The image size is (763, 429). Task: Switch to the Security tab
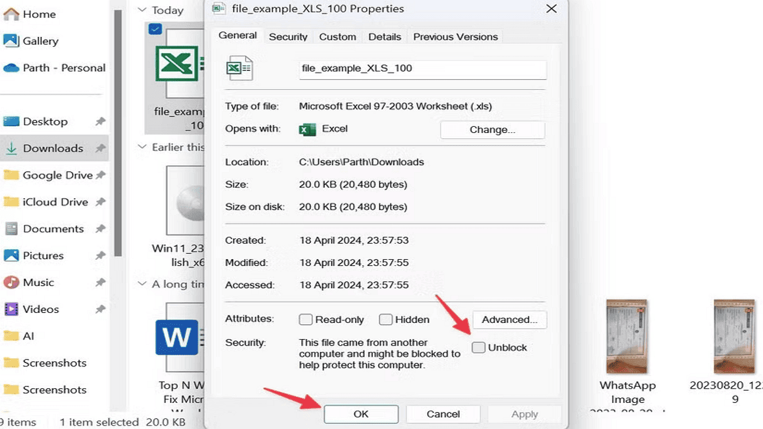pyautogui.click(x=288, y=37)
